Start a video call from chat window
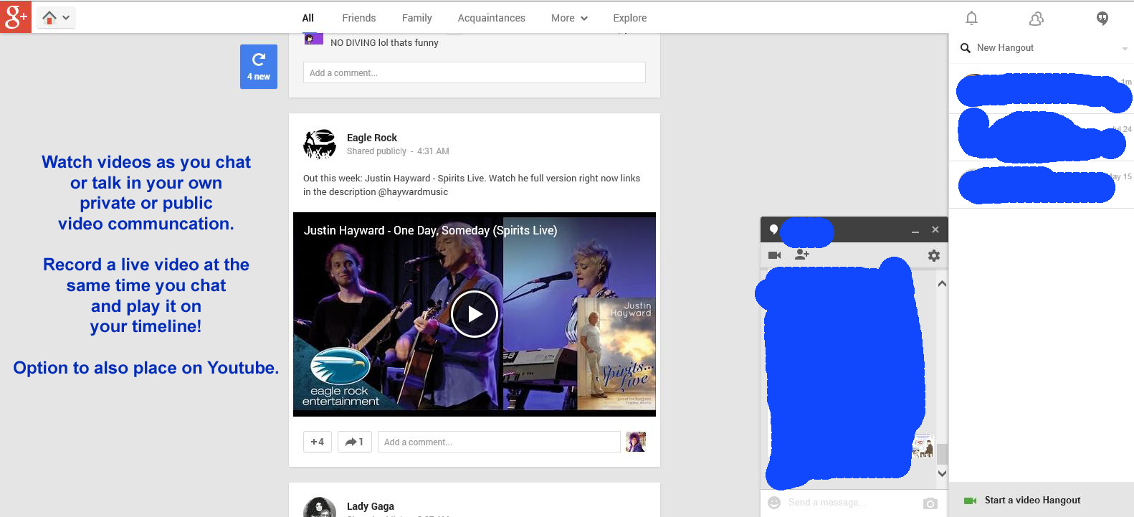The width and height of the screenshot is (1134, 517). pos(774,255)
